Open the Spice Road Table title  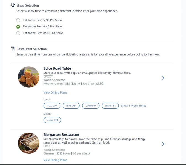[x=57, y=68]
